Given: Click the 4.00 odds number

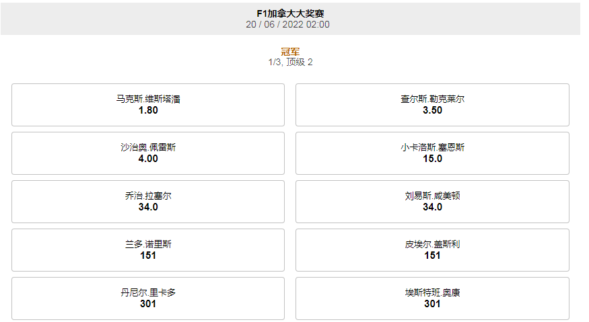Looking at the screenshot, I should point(148,159).
